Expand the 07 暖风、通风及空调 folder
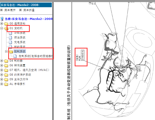Image resolution: width=155 pixels, height=120 pixels. tap(2, 70)
